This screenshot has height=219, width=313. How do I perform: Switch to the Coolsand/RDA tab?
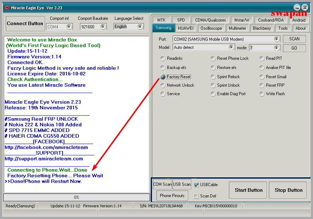click(271, 20)
